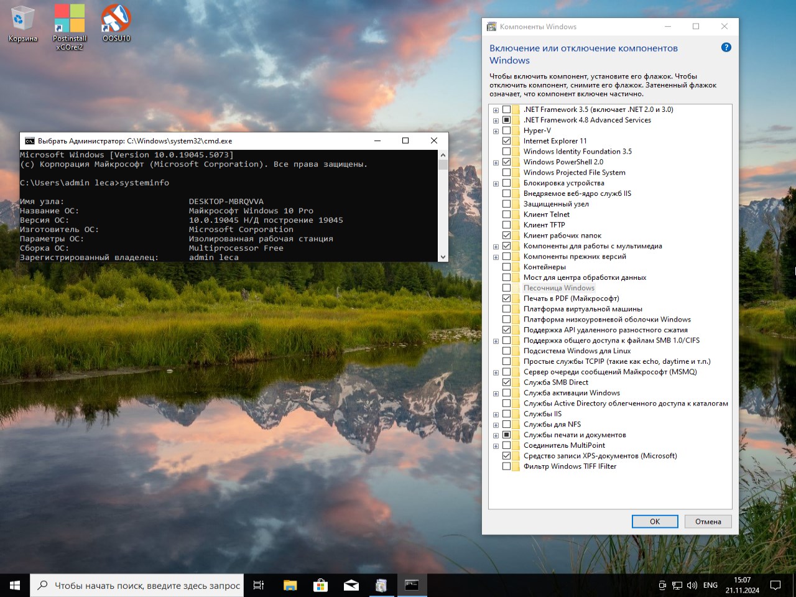Screen dimensions: 796x597
Task: Click the cmd scrollbar down arrow
Action: (443, 257)
